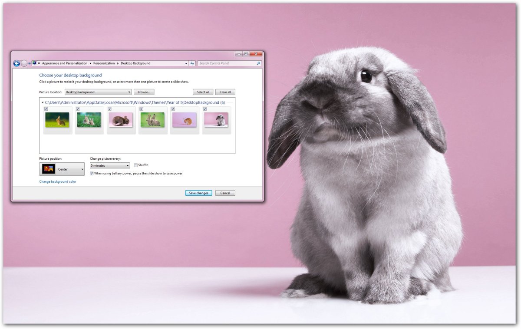The image size is (521, 329).
Task: Navigate to Appearance and Personalization breadcrumb
Action: tap(64, 63)
